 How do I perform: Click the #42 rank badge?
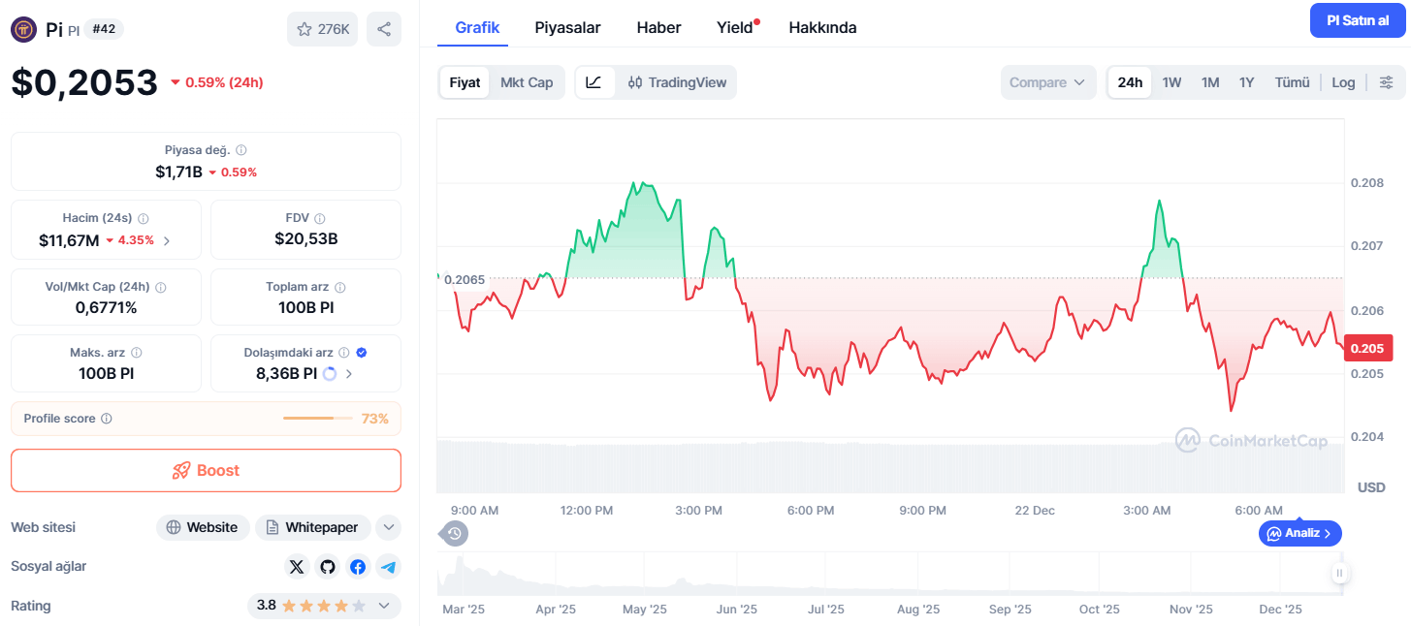(x=104, y=29)
